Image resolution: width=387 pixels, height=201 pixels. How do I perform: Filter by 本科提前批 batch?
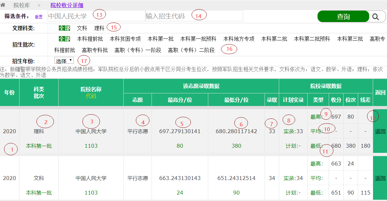[90, 39]
